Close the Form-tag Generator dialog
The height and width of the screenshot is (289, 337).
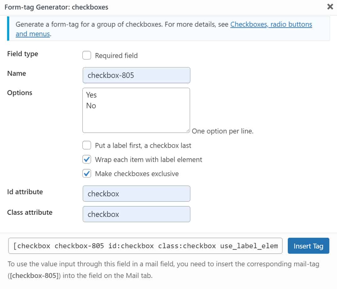click(x=330, y=7)
